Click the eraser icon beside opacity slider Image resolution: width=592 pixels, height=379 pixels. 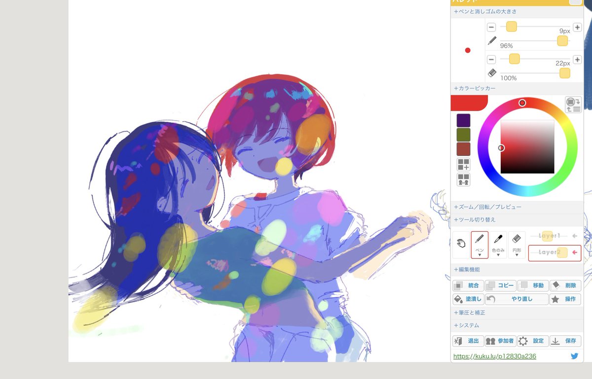(492, 72)
